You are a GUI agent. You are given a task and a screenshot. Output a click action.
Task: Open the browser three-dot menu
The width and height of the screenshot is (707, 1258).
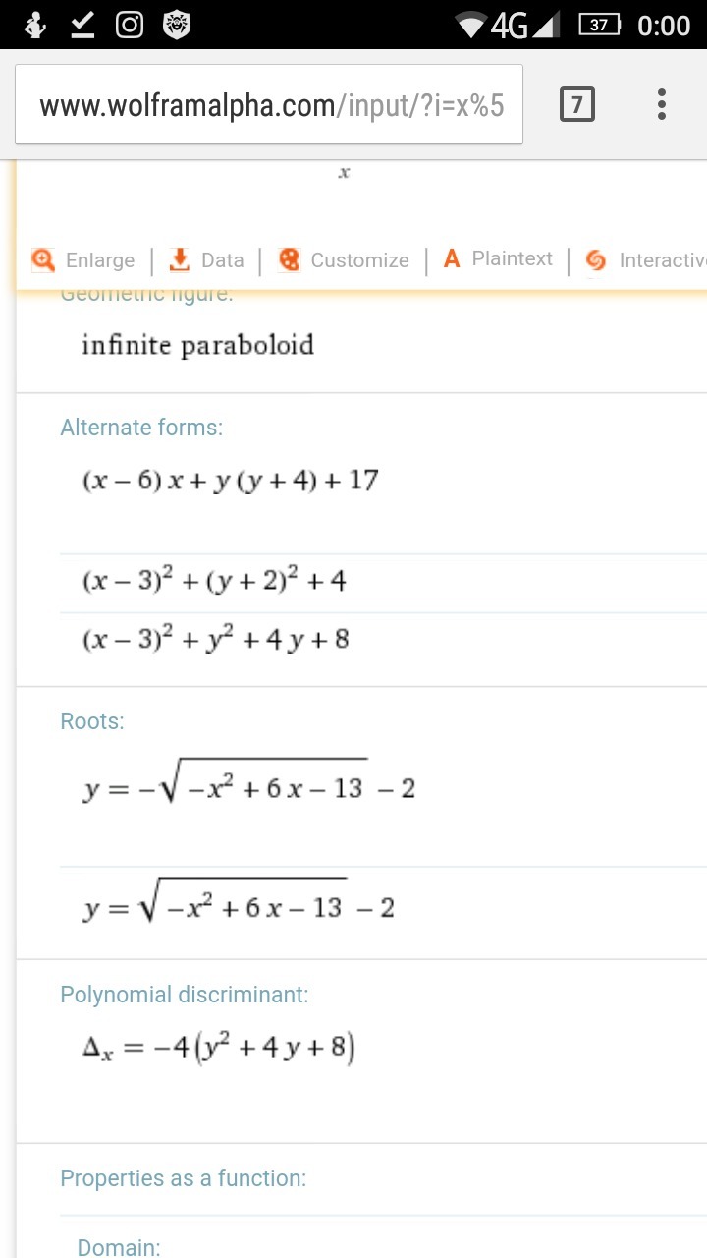coord(662,104)
